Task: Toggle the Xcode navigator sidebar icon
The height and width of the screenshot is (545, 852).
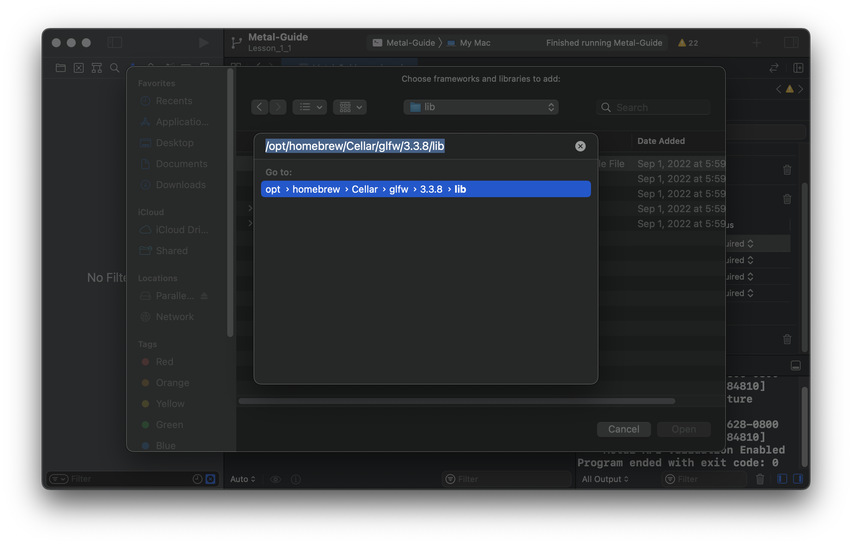Action: point(115,42)
